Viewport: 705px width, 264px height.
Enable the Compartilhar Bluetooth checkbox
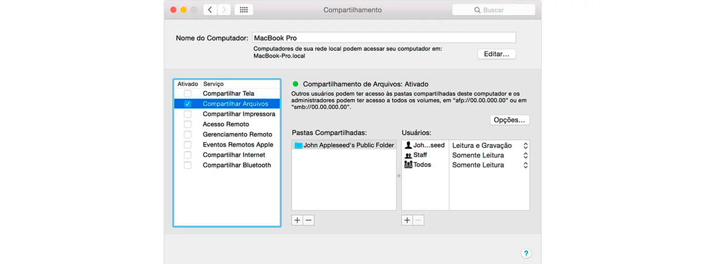click(x=187, y=165)
